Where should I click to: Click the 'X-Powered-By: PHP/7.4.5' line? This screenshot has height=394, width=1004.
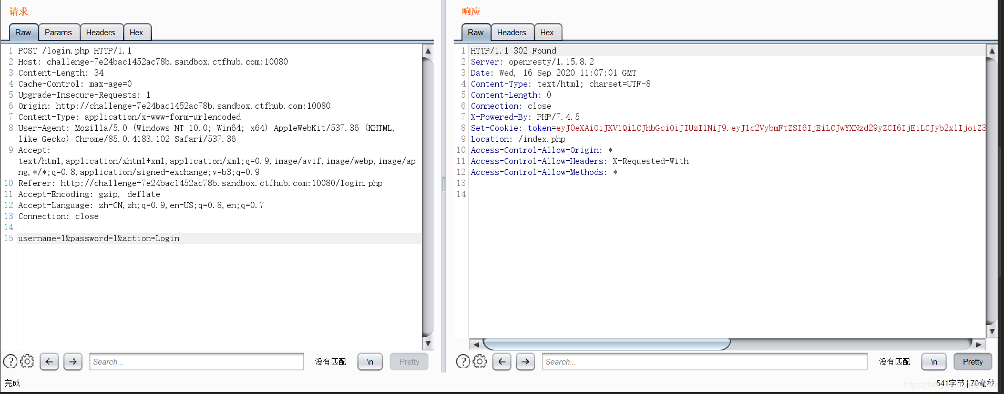[525, 117]
